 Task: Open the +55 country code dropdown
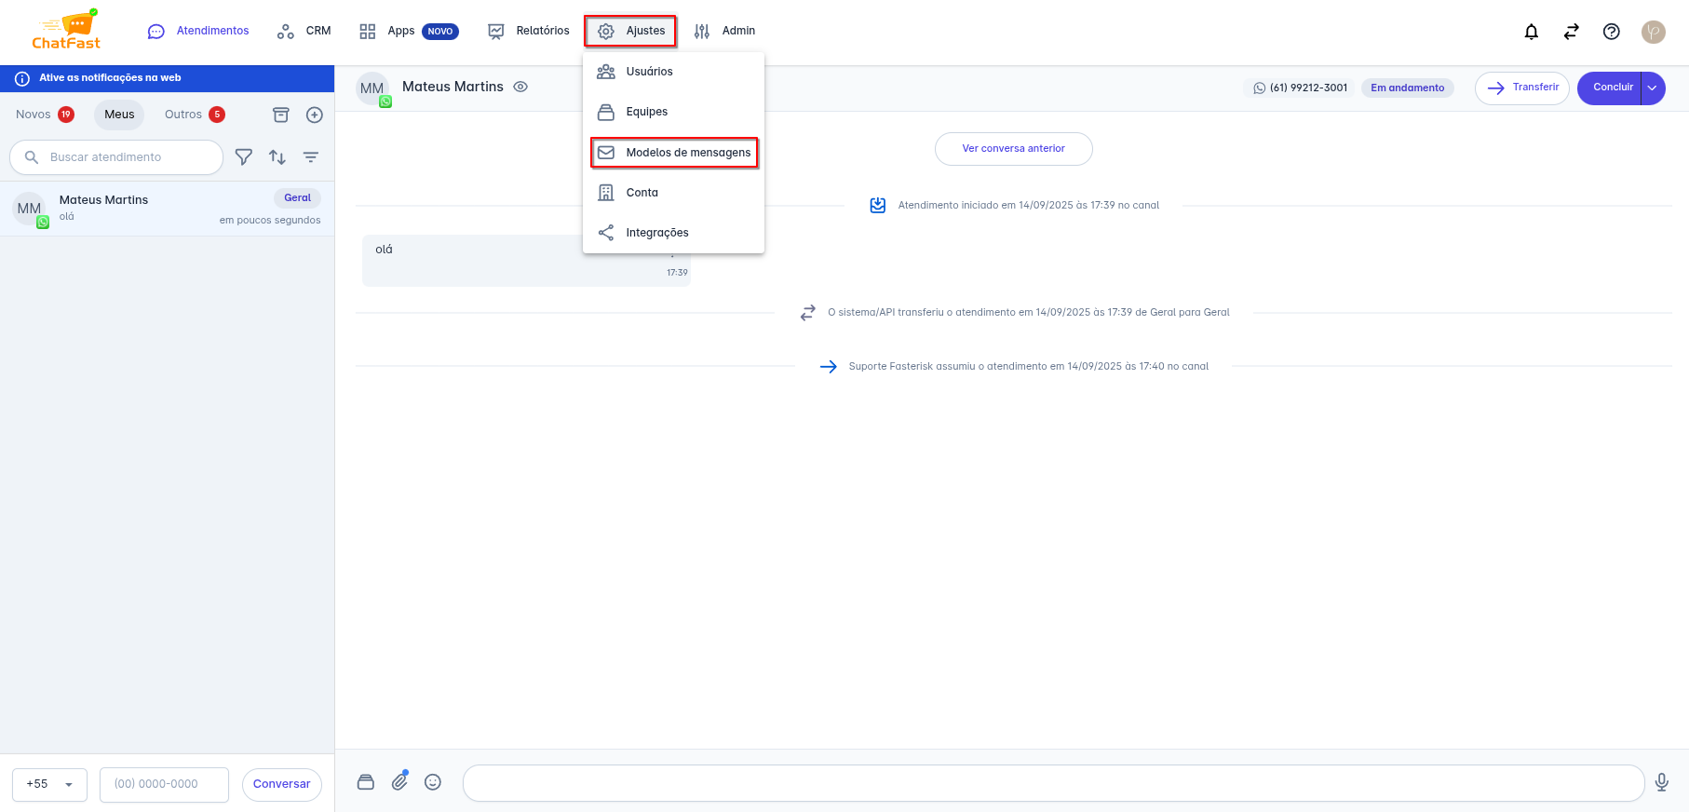(49, 784)
